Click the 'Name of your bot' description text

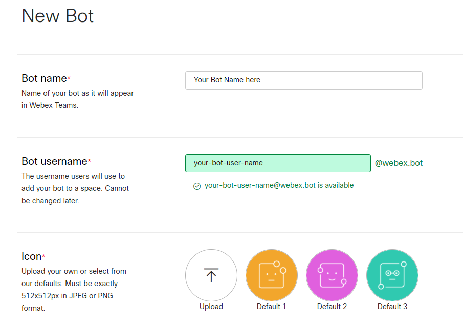tap(77, 99)
